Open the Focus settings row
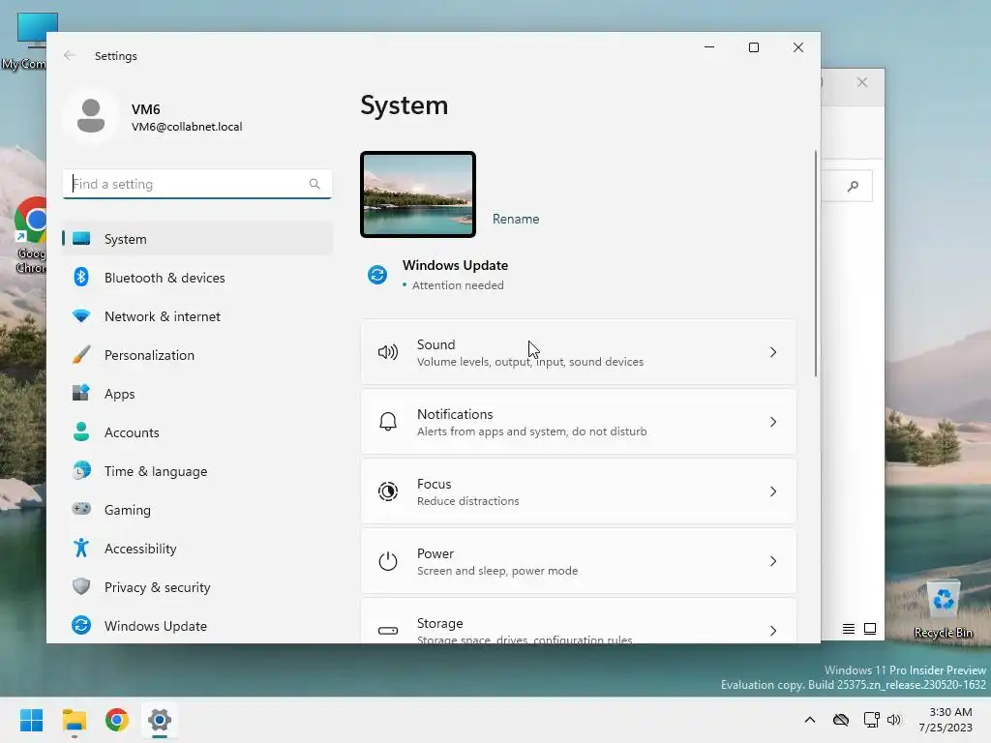This screenshot has height=743, width=991. pos(579,490)
